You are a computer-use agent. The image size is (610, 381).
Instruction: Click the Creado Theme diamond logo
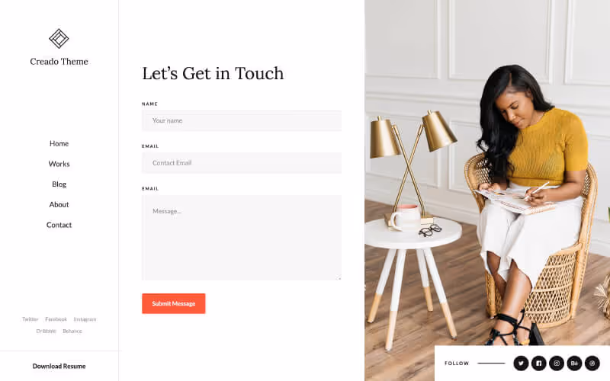click(59, 39)
